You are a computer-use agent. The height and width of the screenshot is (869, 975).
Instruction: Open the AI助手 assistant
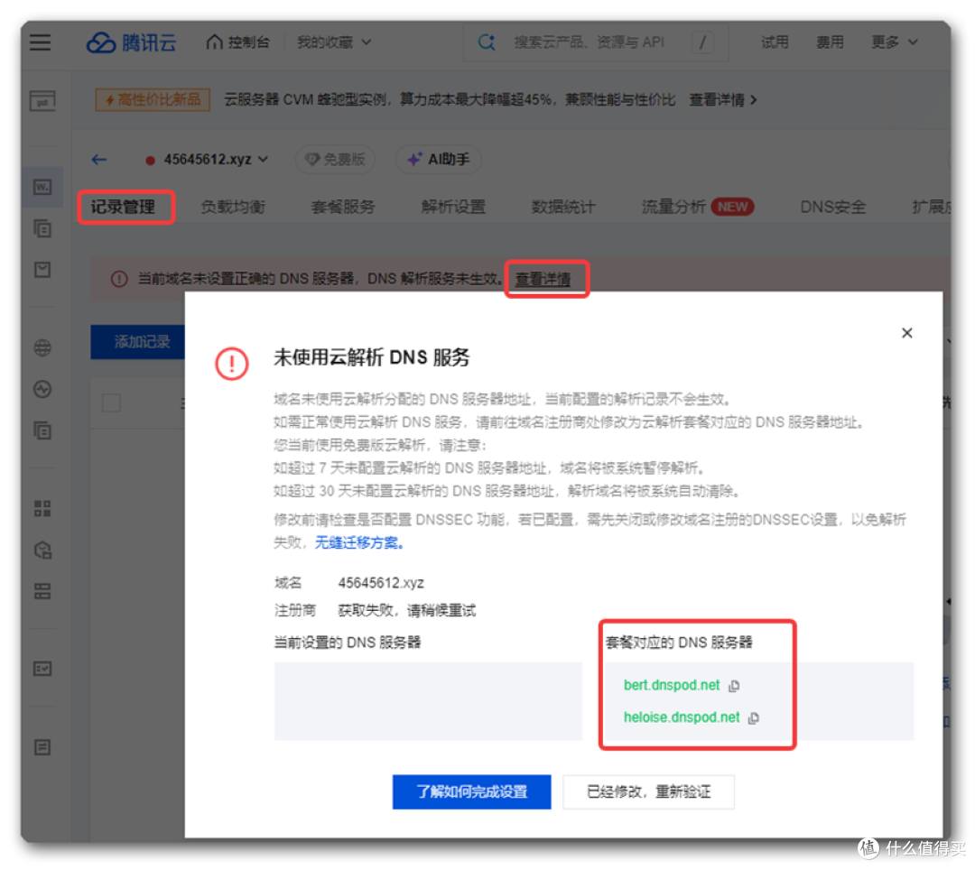439,160
